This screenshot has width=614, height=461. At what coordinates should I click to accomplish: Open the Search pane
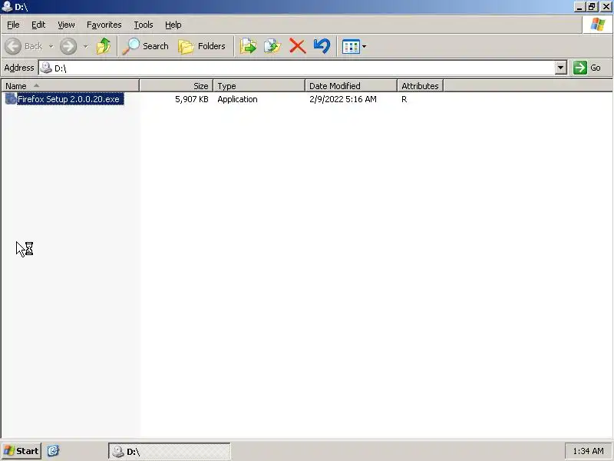pyautogui.click(x=145, y=46)
